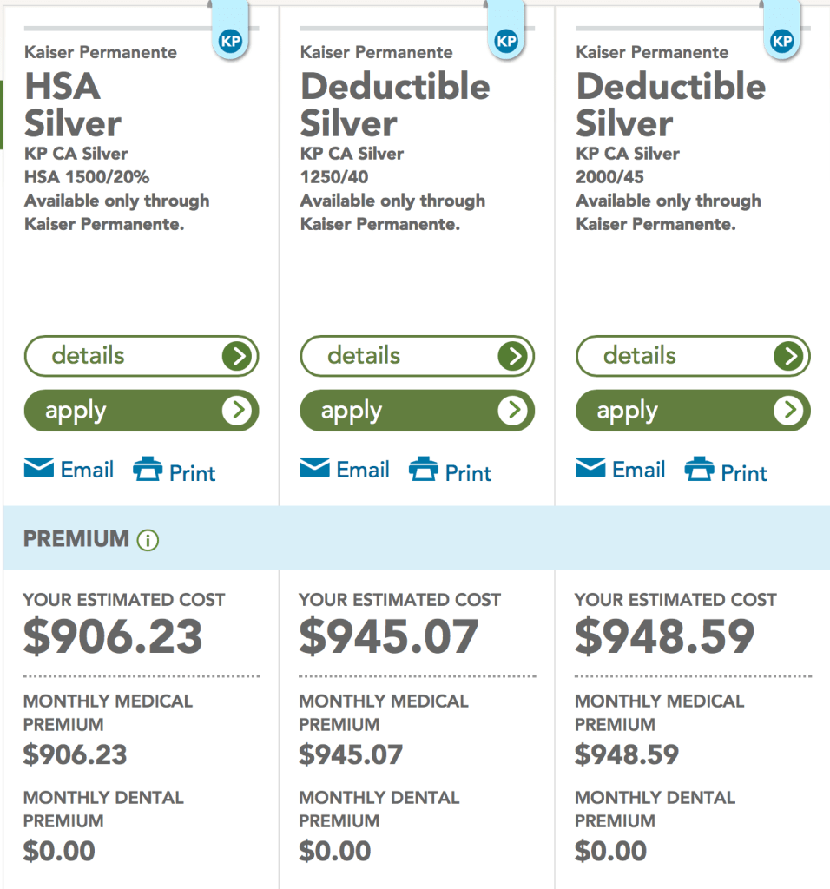Click the envelope icon under the 2000/45 plan
Viewport: 830px width, 889px height.
pos(591,470)
